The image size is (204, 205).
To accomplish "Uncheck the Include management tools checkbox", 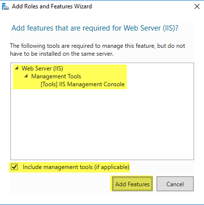I will [x=14, y=167].
